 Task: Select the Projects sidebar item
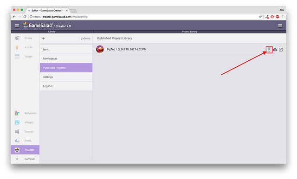coord(25,150)
